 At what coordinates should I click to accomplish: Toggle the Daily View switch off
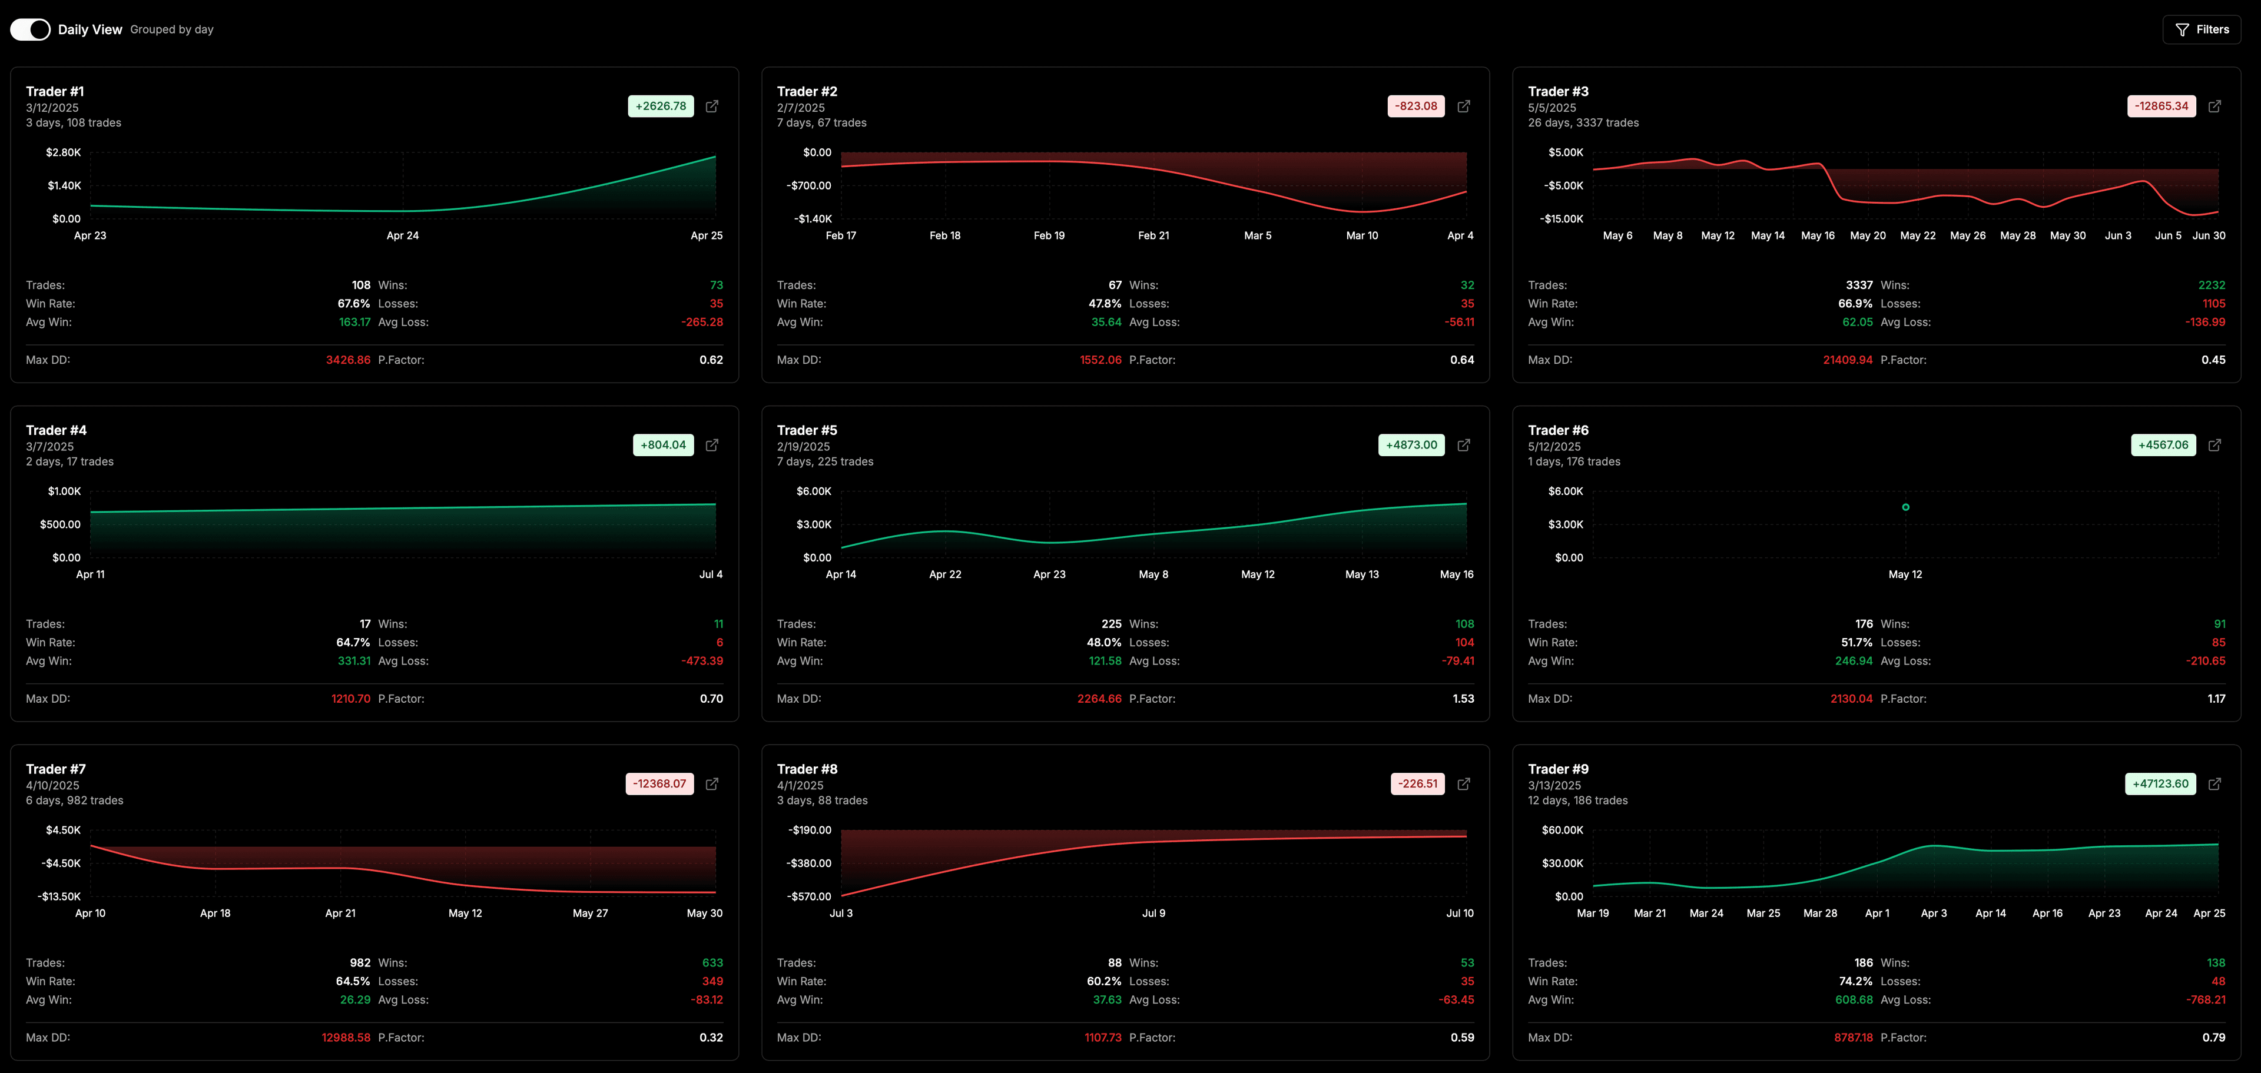(x=30, y=29)
